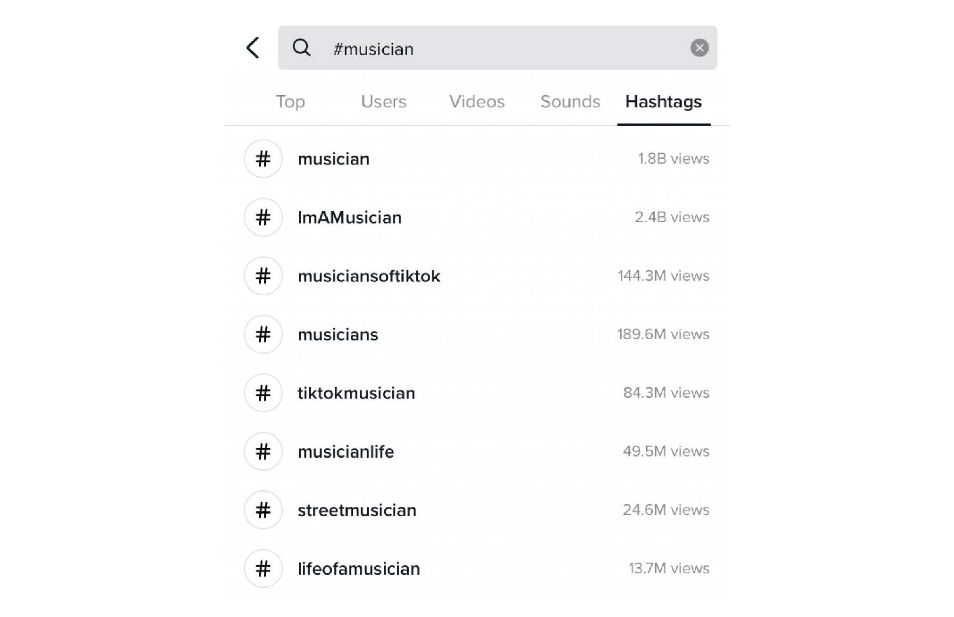Click hash icon next to musician
The height and width of the screenshot is (617, 954).
(x=263, y=159)
